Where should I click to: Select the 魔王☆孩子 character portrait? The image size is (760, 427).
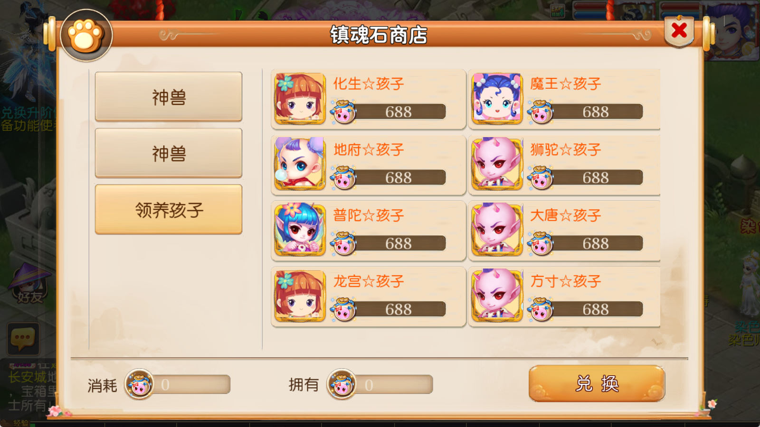pyautogui.click(x=497, y=99)
